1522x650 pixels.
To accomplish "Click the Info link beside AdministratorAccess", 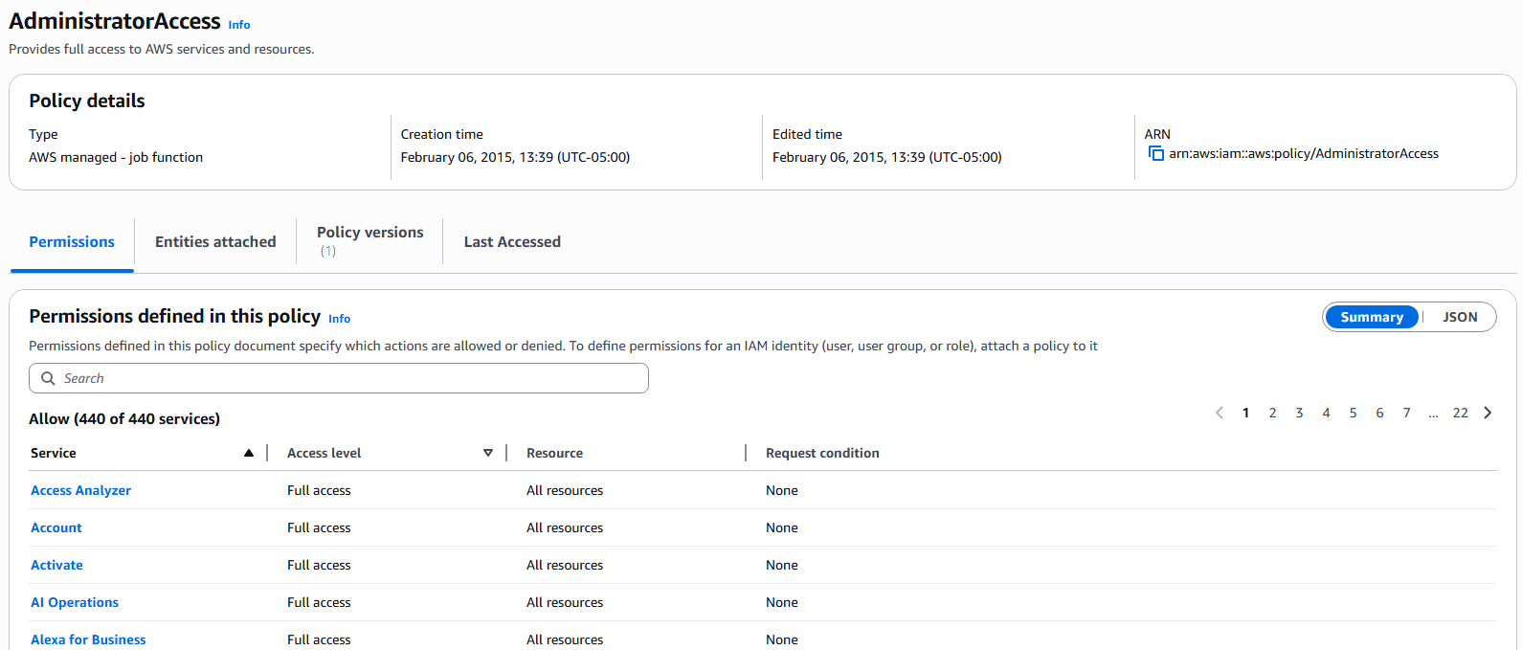I will tap(239, 25).
